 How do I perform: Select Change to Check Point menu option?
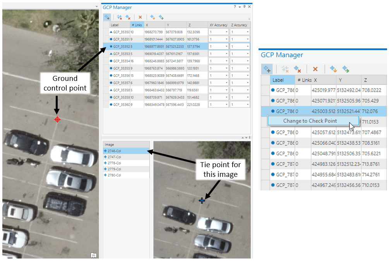[311, 121]
